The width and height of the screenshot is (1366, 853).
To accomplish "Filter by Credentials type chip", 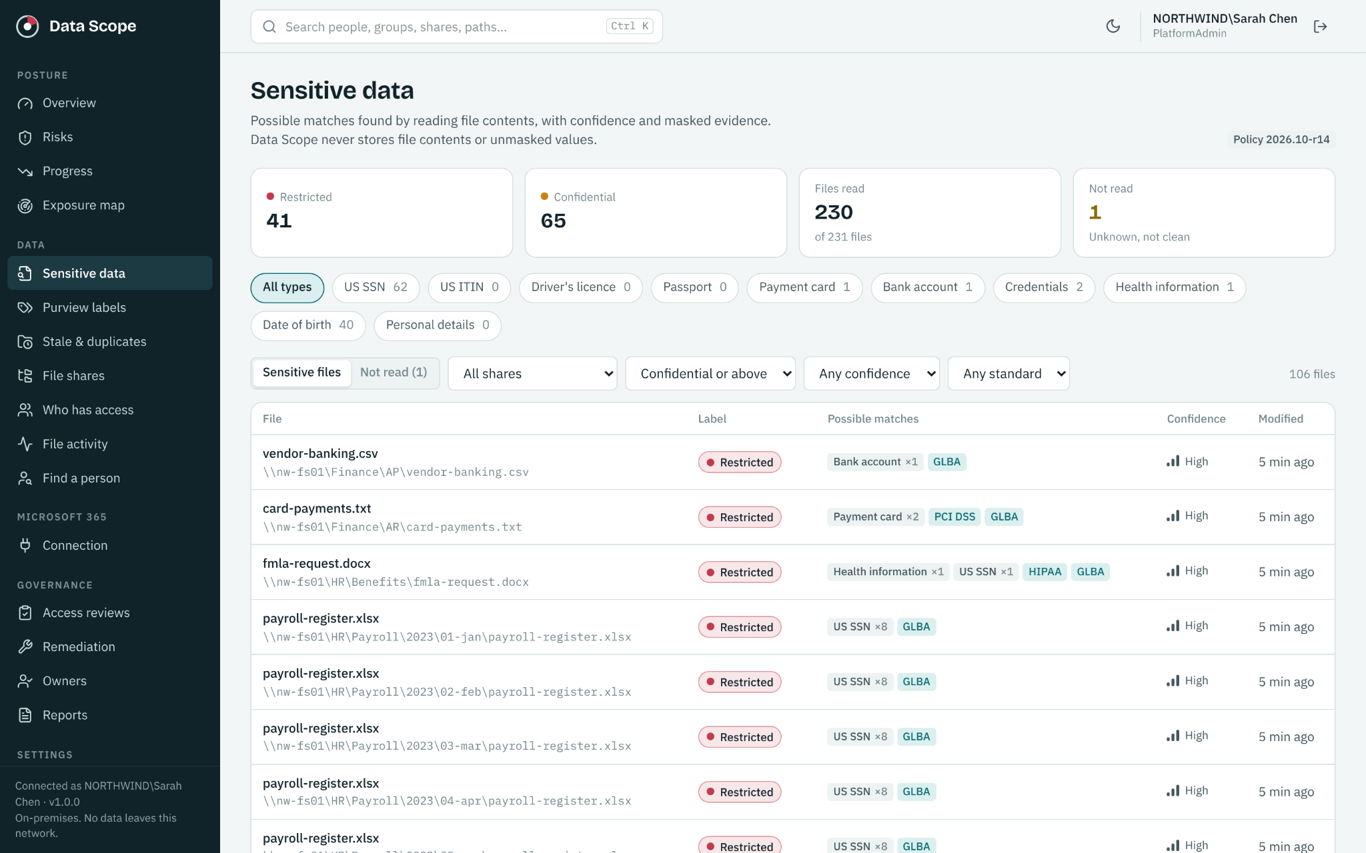I will pos(1044,287).
